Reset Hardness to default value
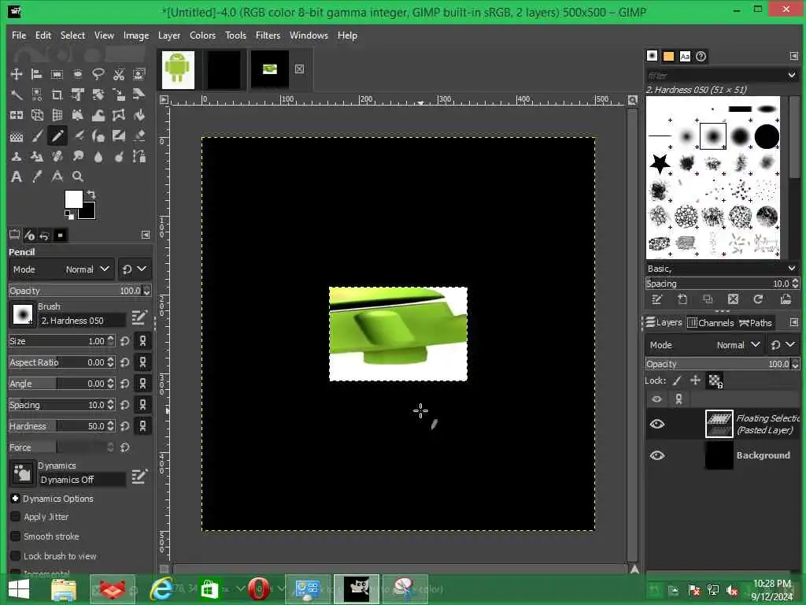This screenshot has height=605, width=806. 125,426
